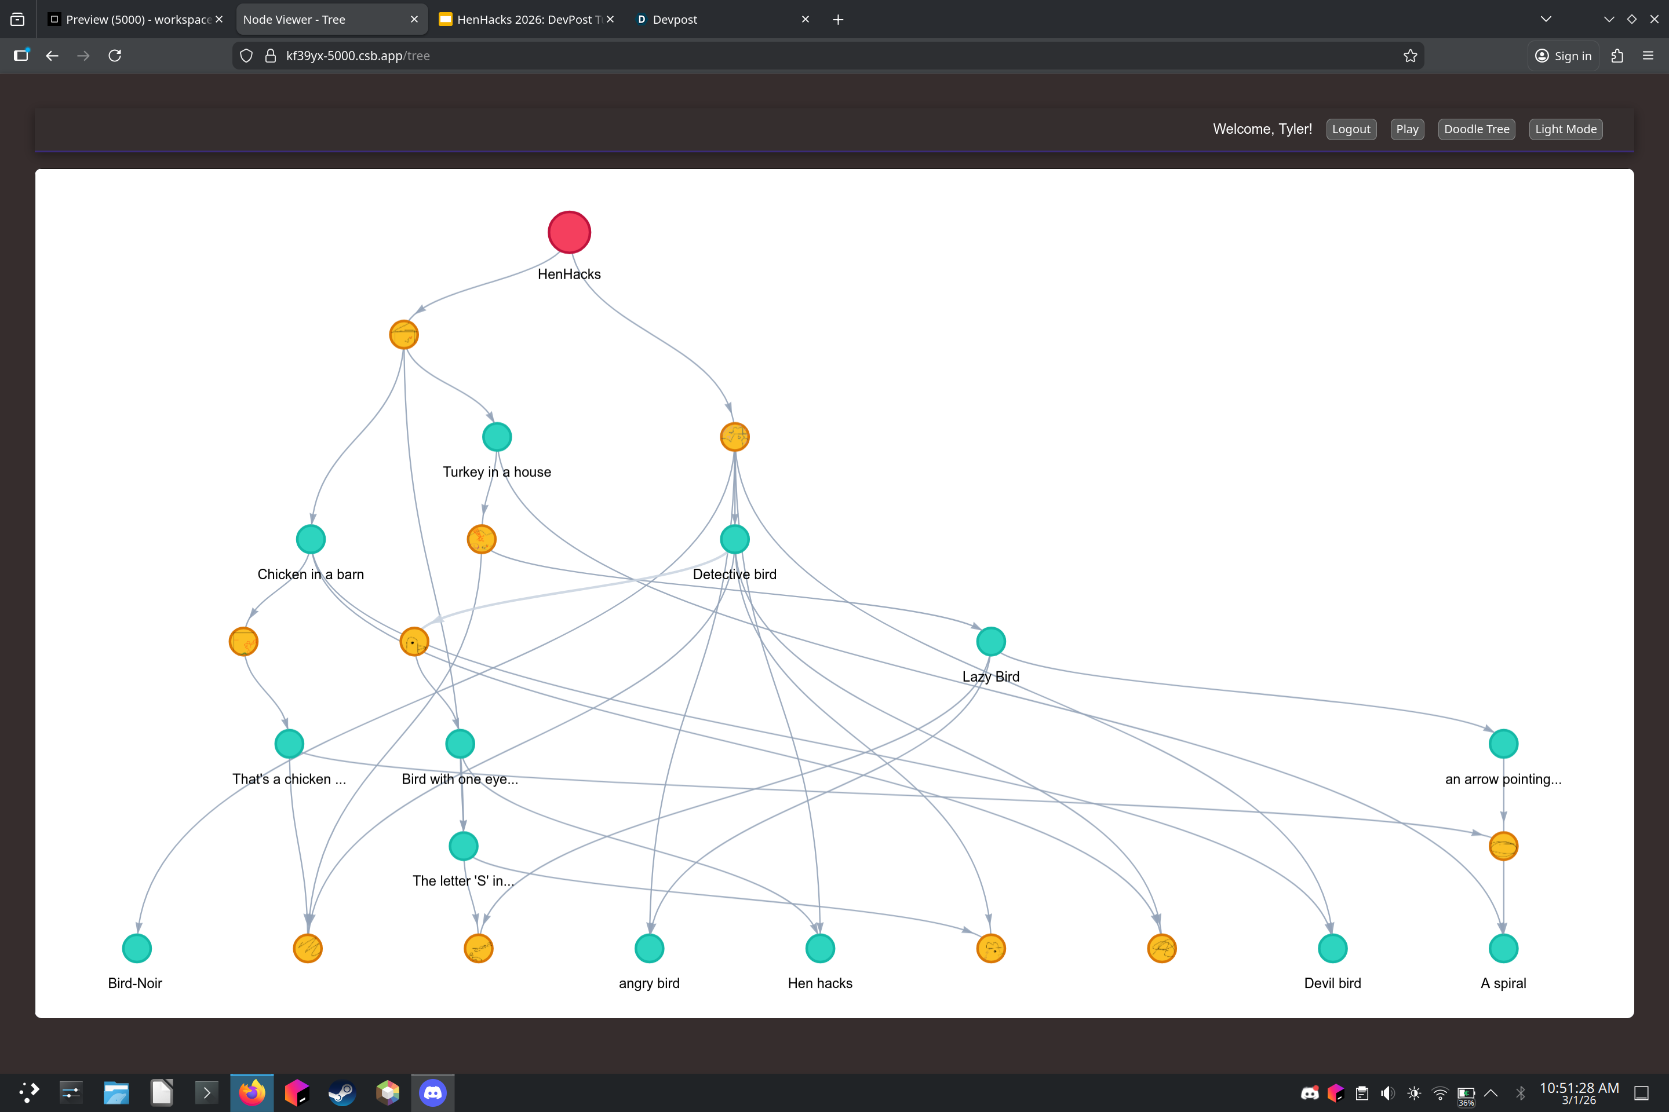1669x1112 pixels.
Task: Click the Devil bird node
Action: tap(1332, 948)
